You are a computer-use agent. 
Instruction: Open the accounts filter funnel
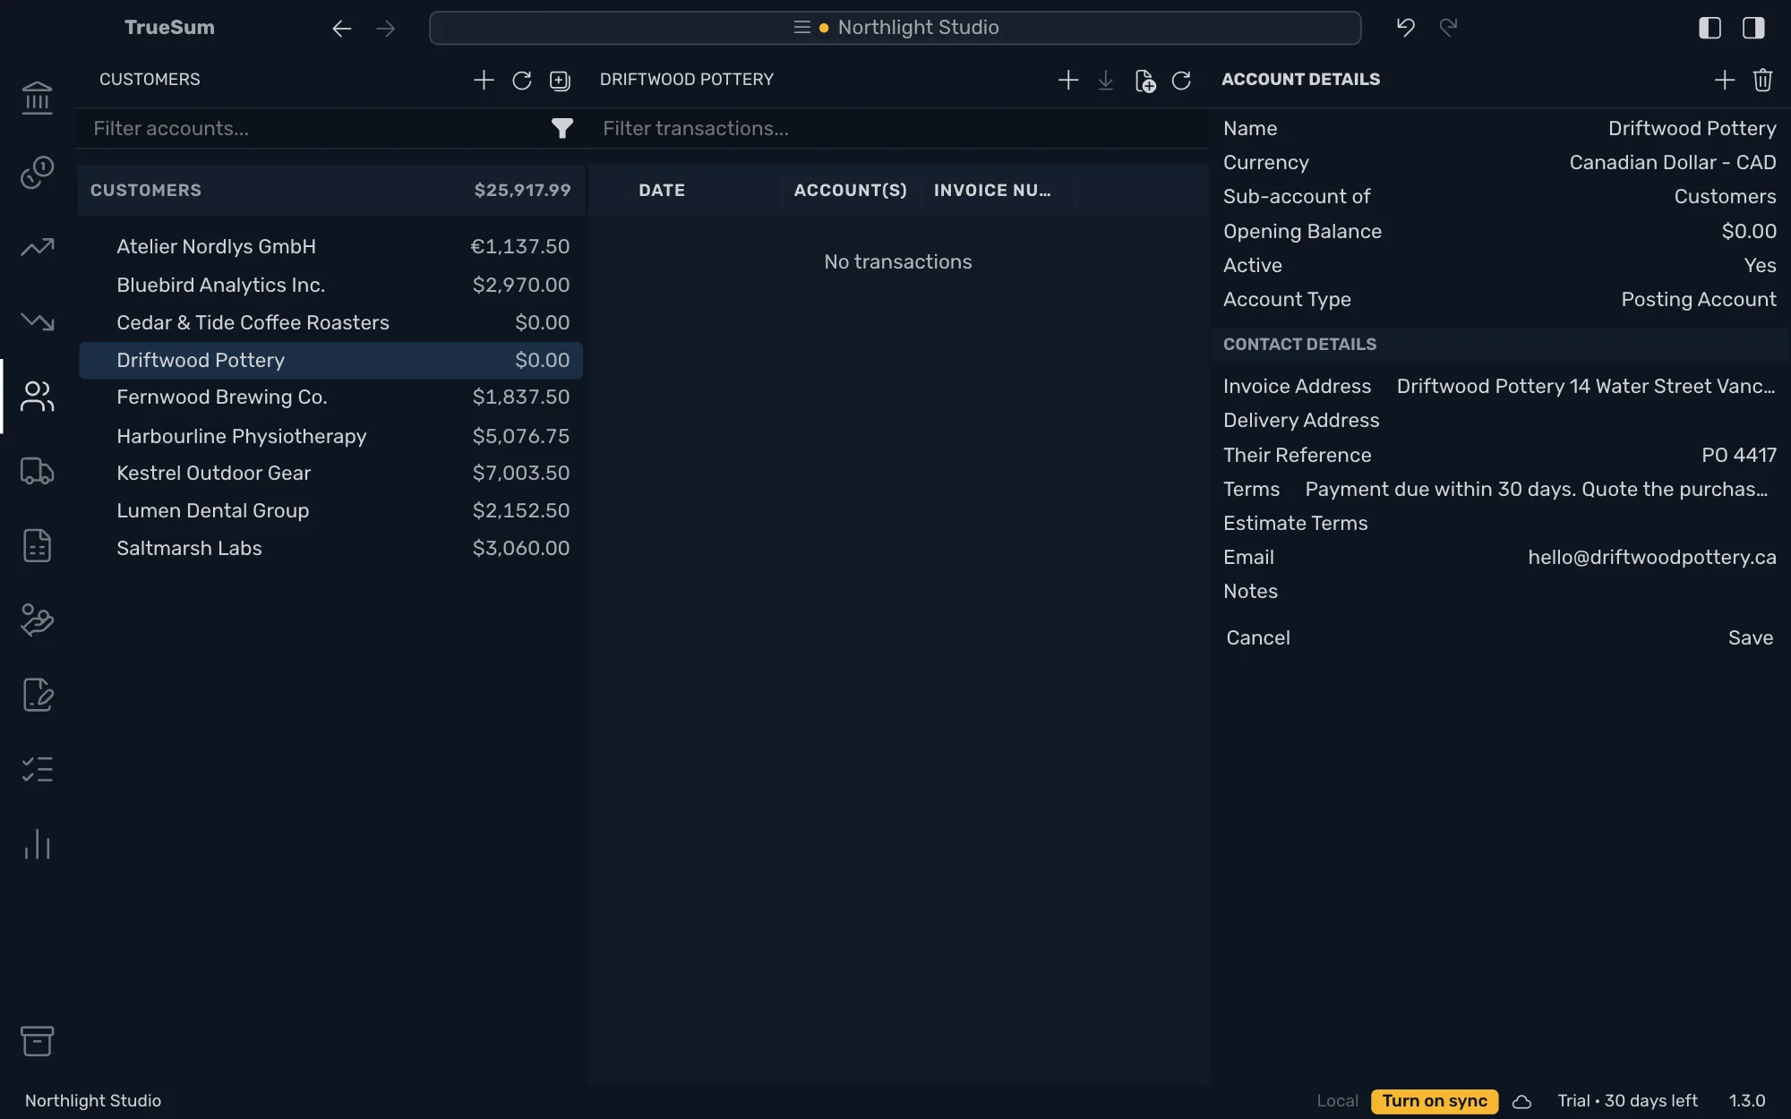click(561, 129)
